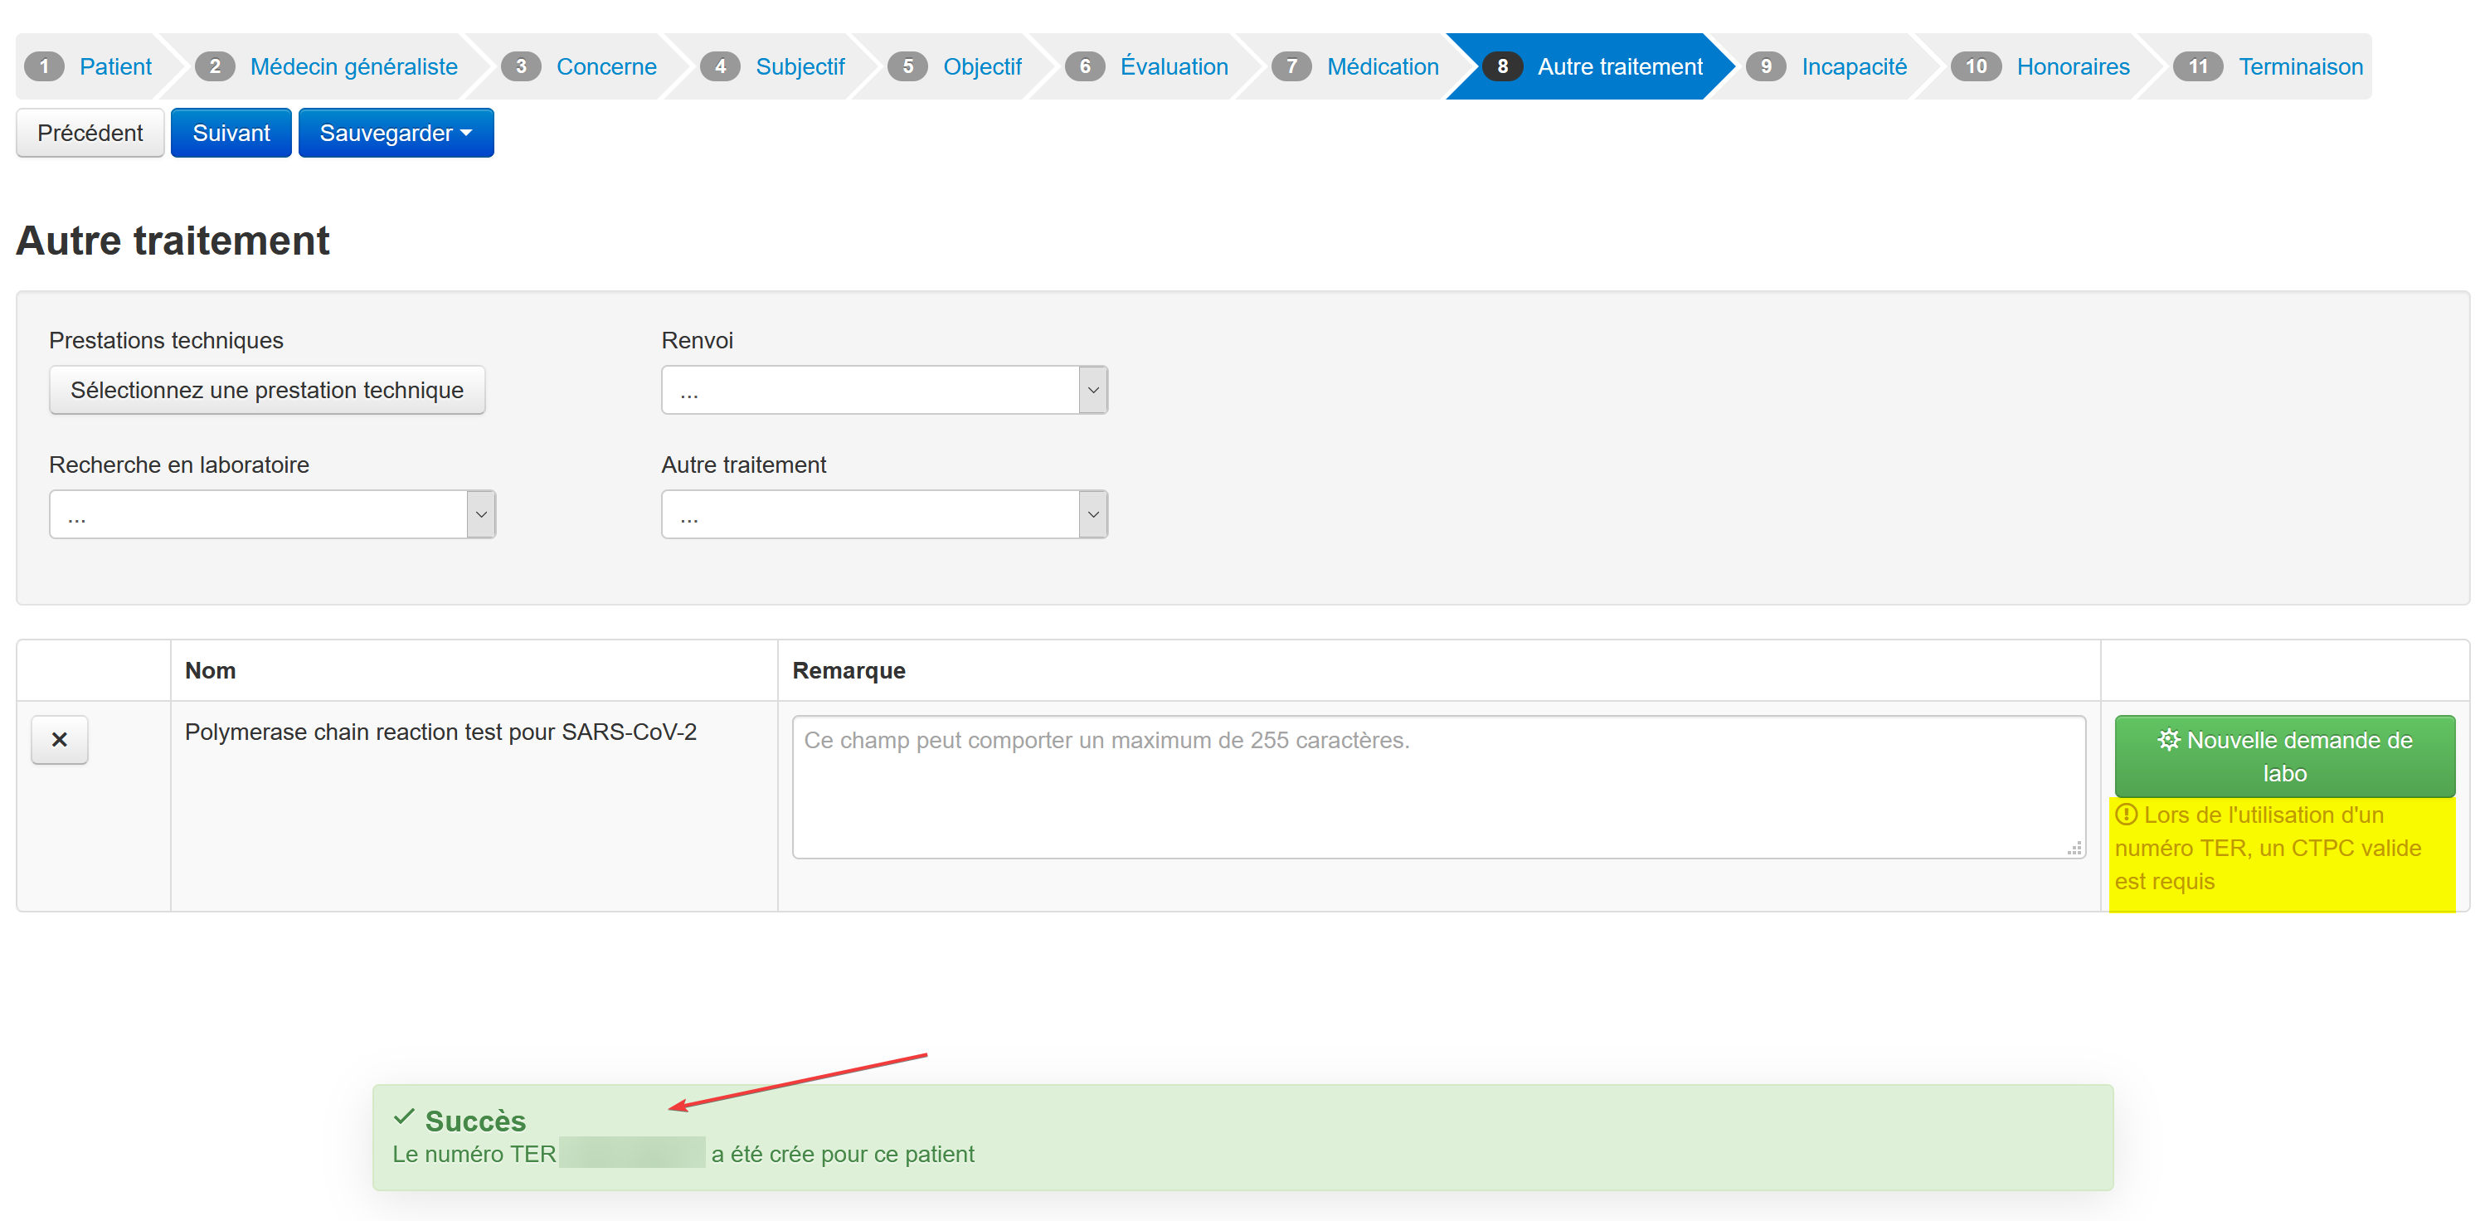The width and height of the screenshot is (2480, 1221).
Task: Switch to the Incapacité step
Action: pos(1852,66)
